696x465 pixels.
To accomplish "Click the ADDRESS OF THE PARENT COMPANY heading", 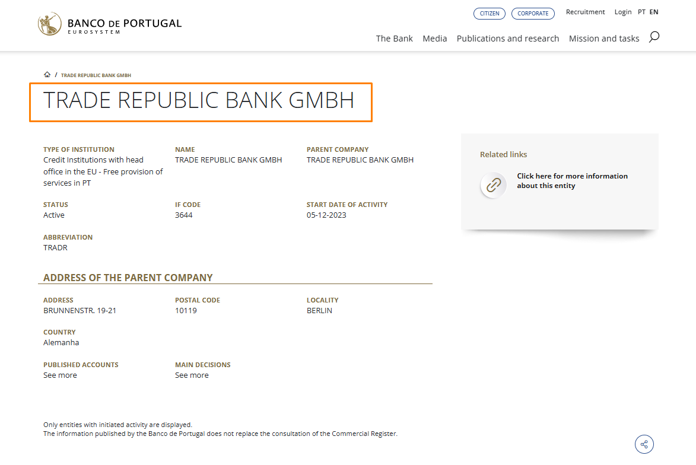I will (128, 278).
